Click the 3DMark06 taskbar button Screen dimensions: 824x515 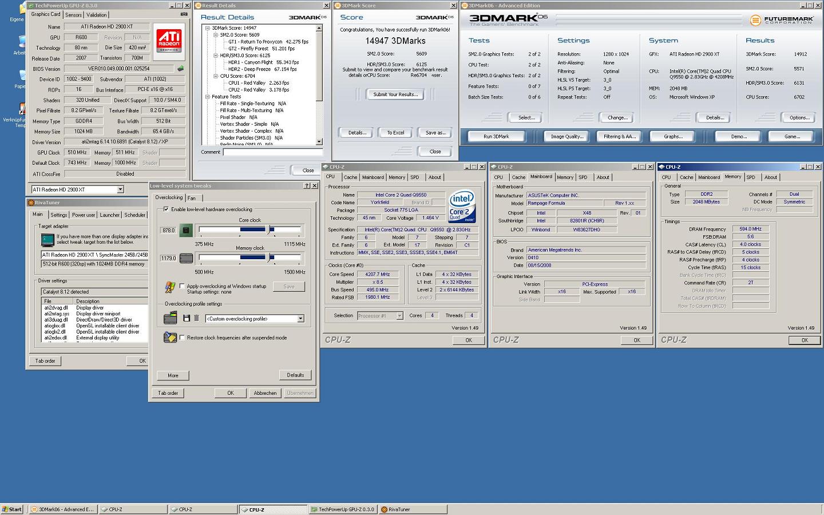tap(62, 509)
